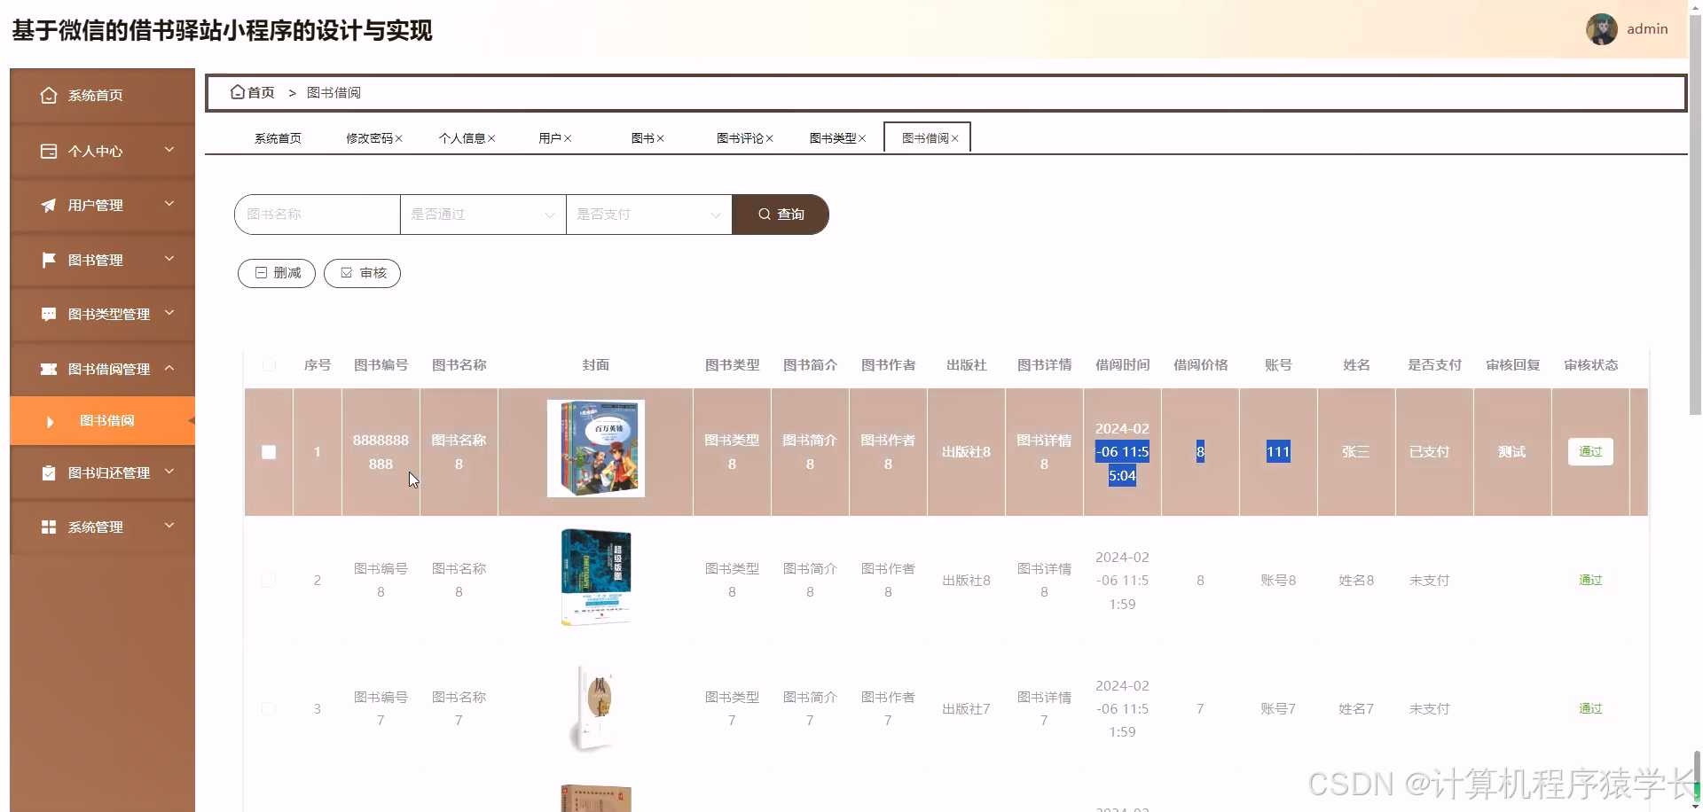This screenshot has height=812, width=1703.
Task: Click the page vertical scrollbar
Action: (x=1695, y=213)
